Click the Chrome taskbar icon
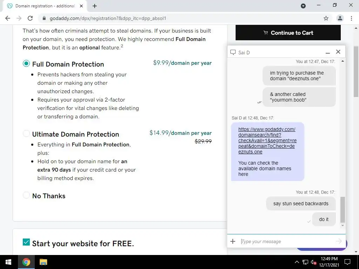This screenshot has height=269, width=359. click(26, 262)
